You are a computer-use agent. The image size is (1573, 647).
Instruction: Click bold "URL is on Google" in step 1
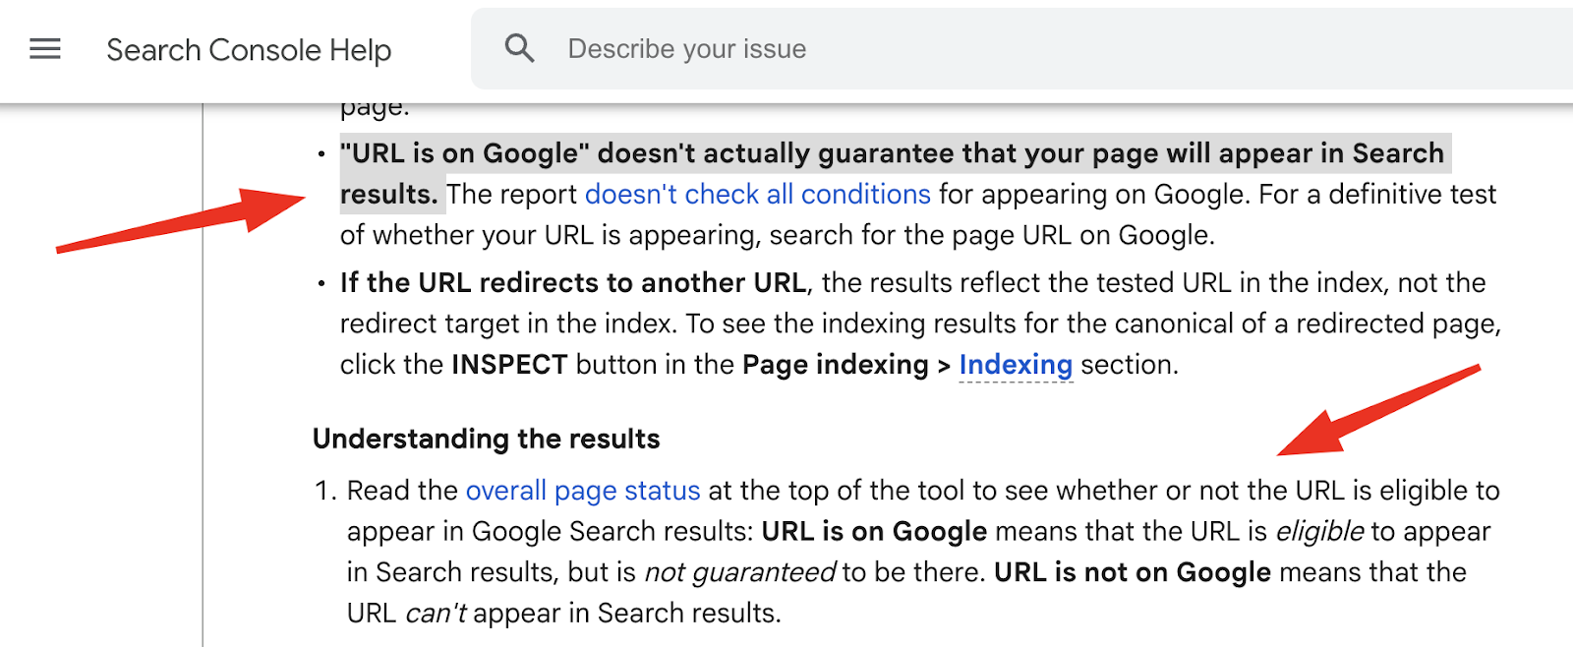[x=874, y=532]
